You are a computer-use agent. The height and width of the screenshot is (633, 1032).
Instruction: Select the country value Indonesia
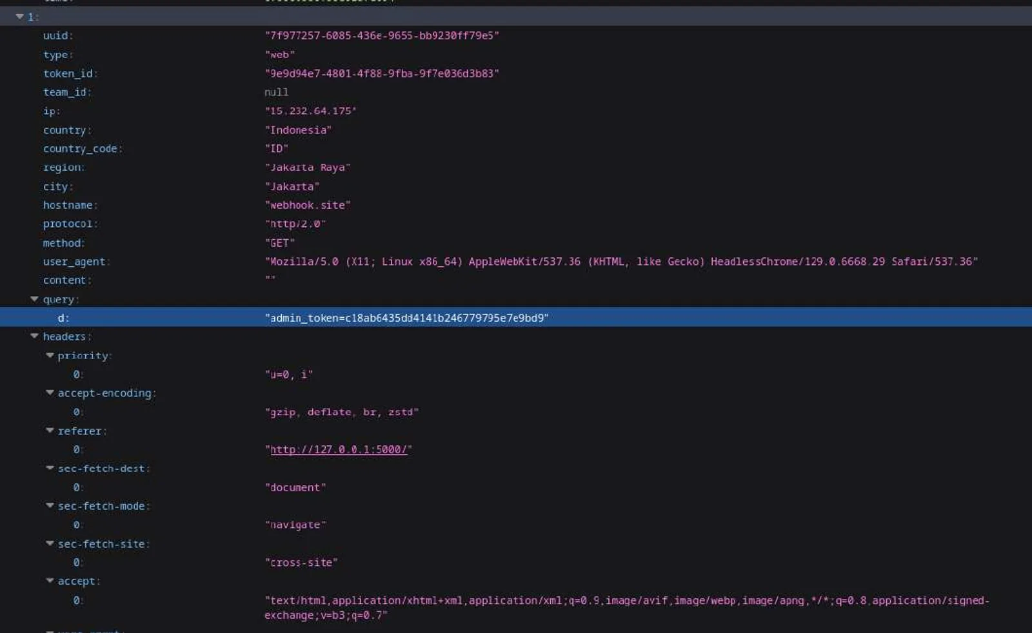(298, 130)
